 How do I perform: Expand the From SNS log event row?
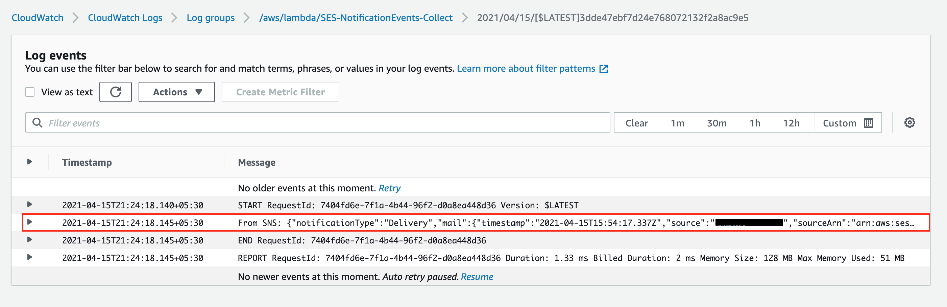coord(30,222)
